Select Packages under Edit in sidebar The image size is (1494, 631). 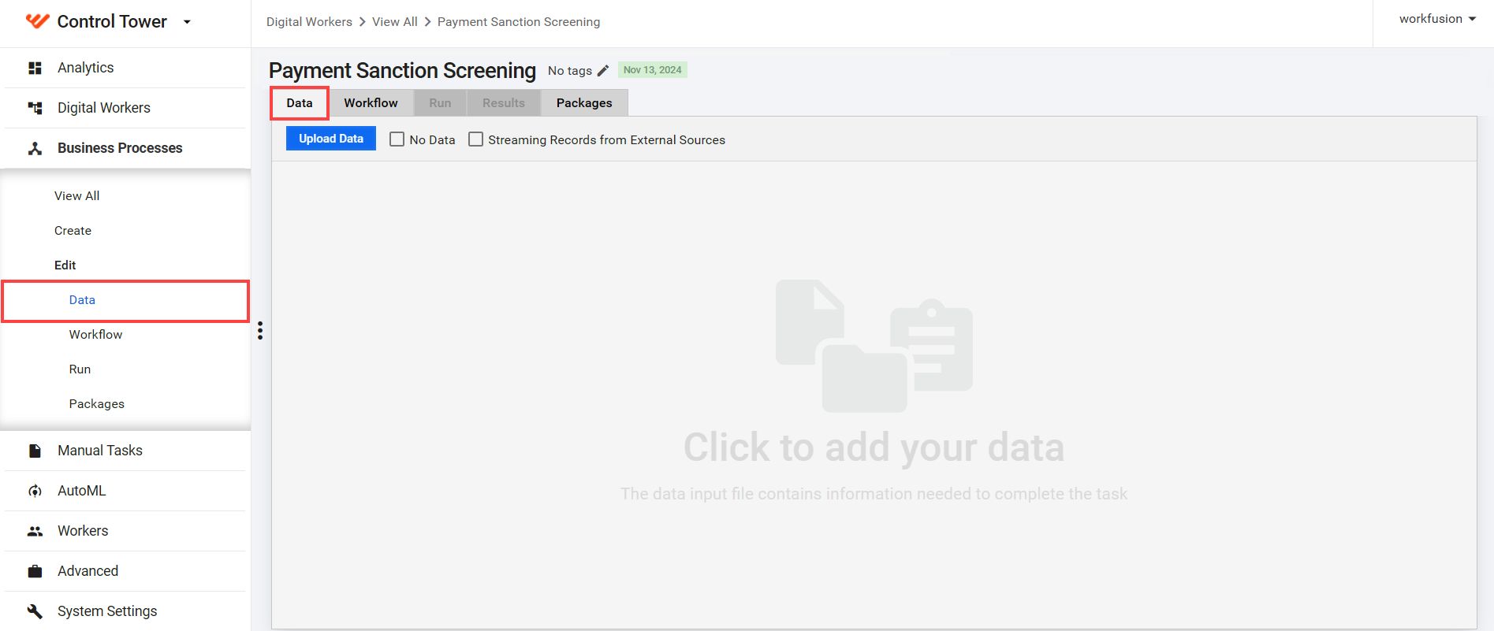pos(97,404)
